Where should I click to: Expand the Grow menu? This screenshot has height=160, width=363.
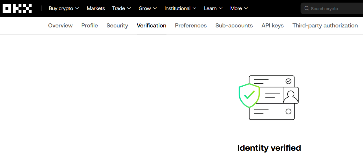[x=148, y=8]
